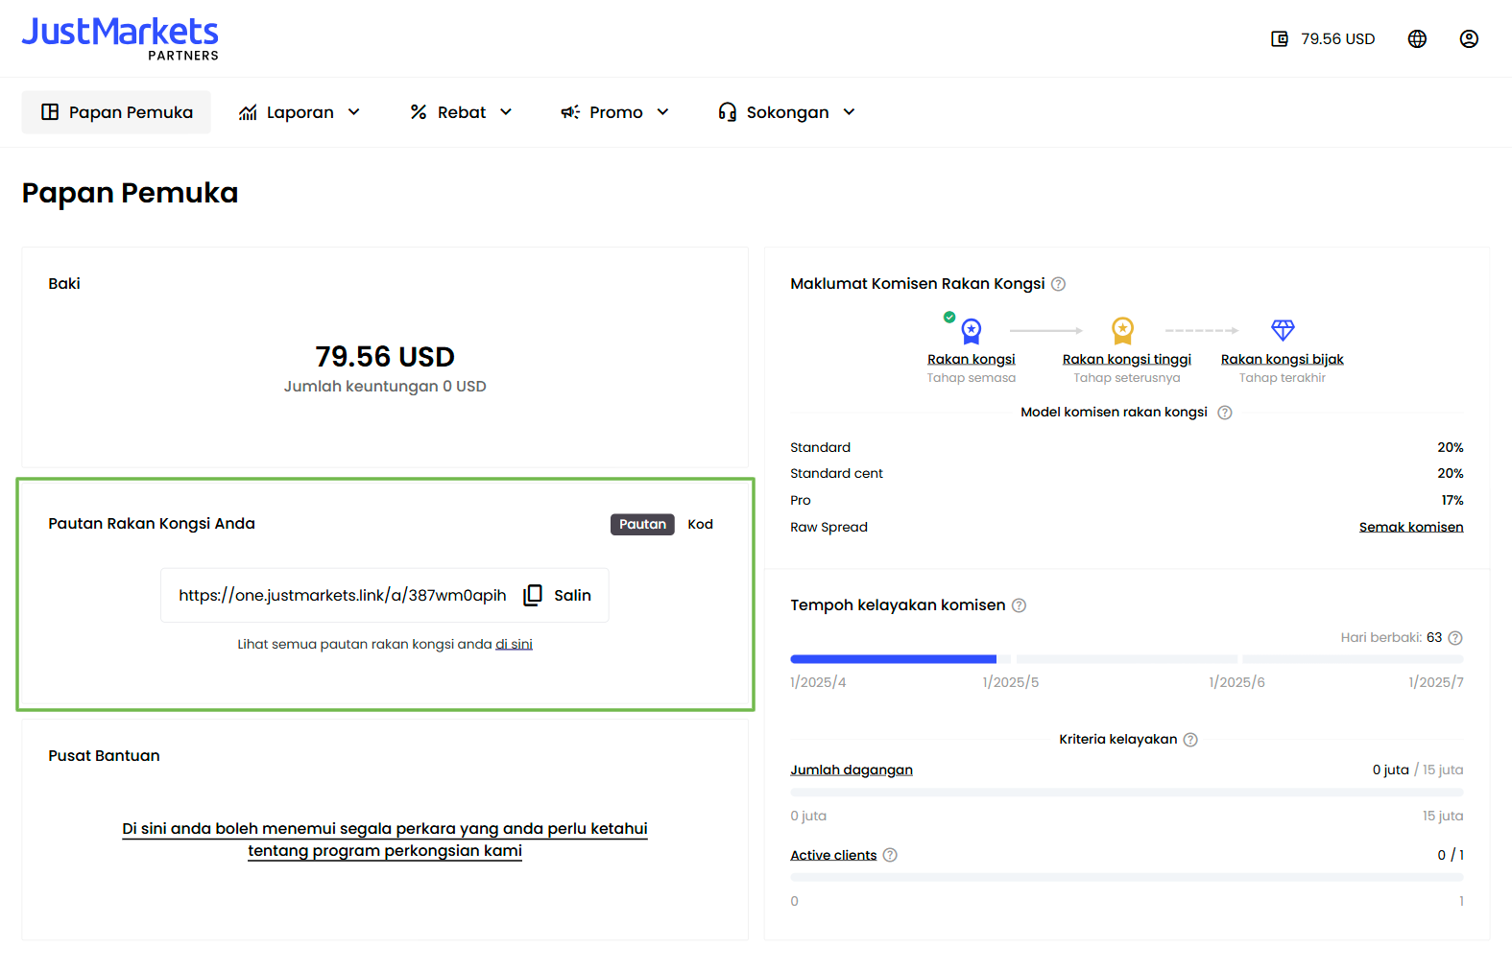Click the Rebat percent icon
Screen dimensions: 1512x971
tap(419, 112)
